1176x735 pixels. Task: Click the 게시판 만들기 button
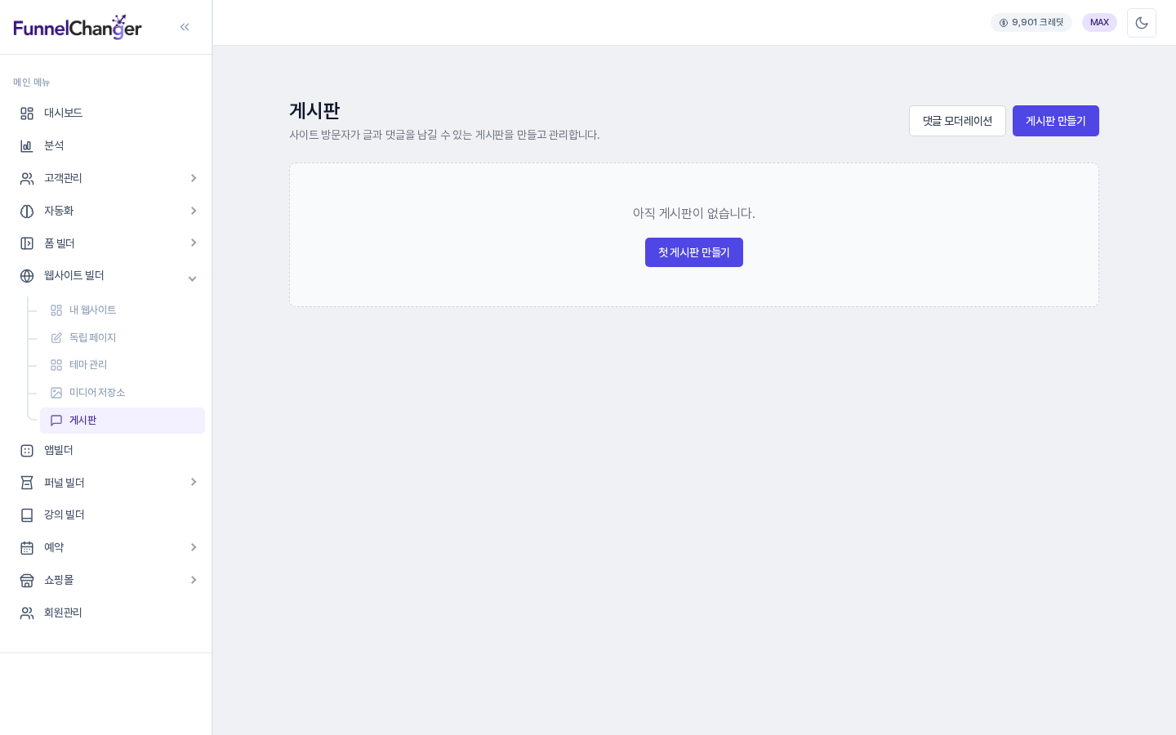tap(1056, 121)
